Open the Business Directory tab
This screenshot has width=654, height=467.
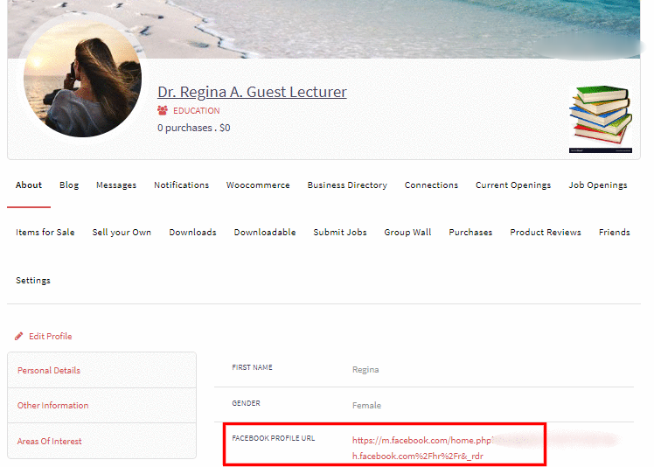[347, 185]
